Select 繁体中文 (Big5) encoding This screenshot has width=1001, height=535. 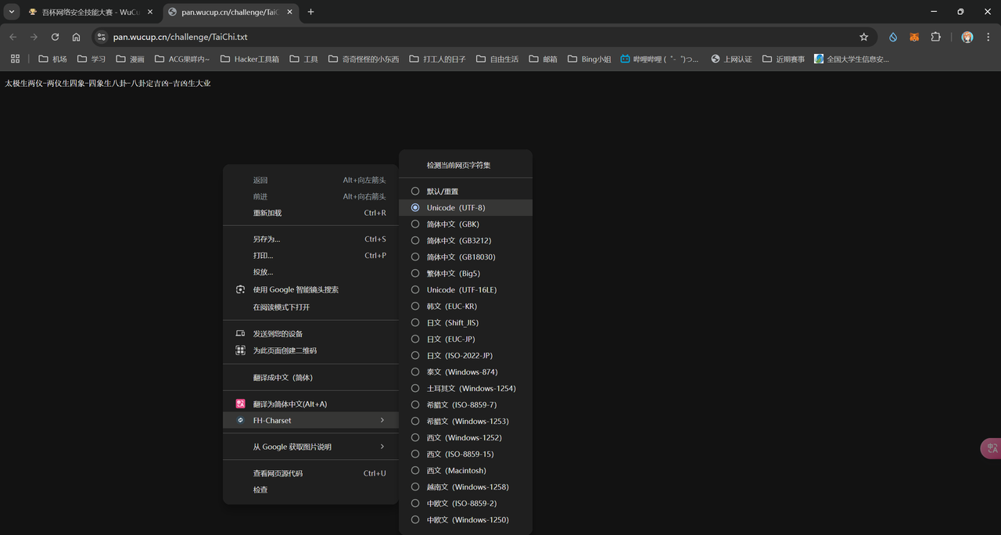465,273
